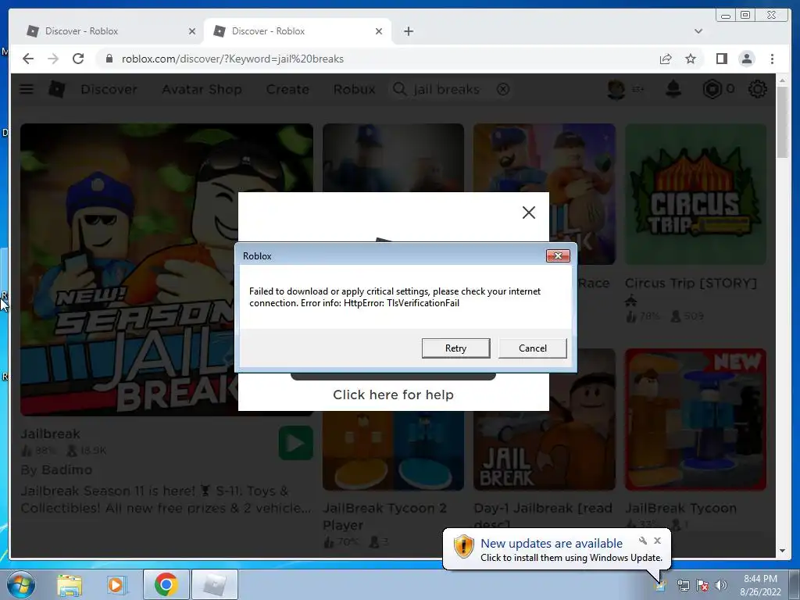This screenshot has width=800, height=600.
Task: Open File Explorer from taskbar
Action: click(x=70, y=584)
